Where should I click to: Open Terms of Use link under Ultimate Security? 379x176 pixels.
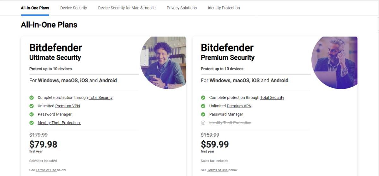tap(46, 170)
